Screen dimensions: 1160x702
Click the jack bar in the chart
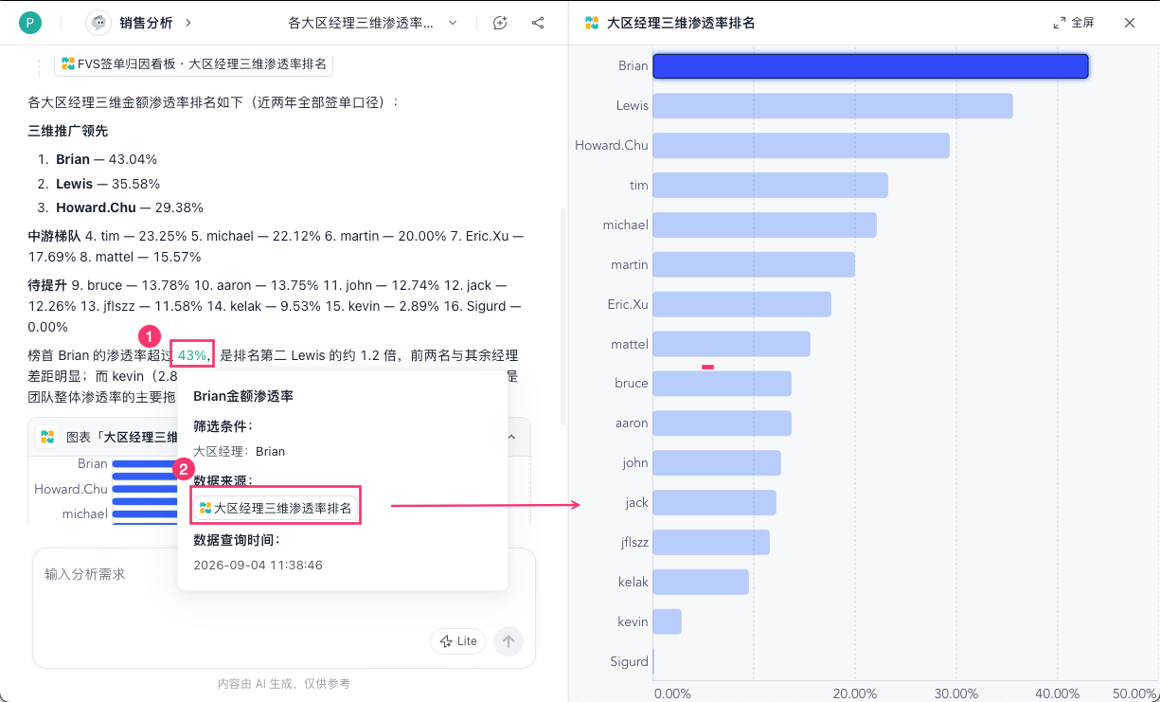click(x=715, y=502)
